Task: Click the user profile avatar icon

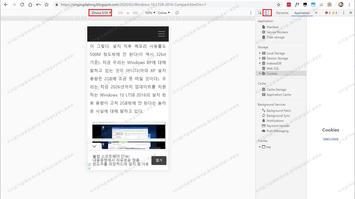Action: (341, 5)
